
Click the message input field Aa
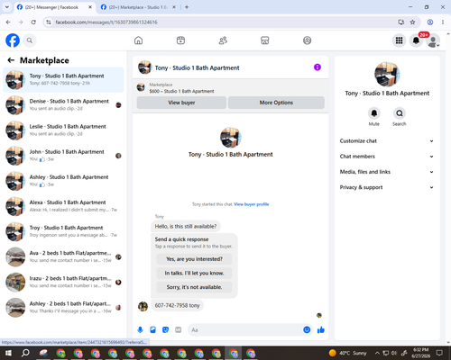(244, 330)
